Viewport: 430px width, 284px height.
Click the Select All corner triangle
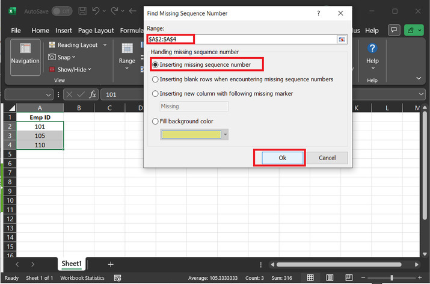(11, 108)
